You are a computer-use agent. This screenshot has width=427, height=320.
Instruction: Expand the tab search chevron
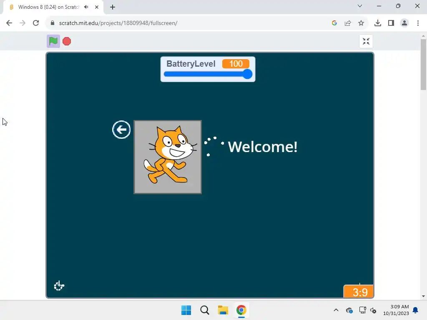[360, 6]
